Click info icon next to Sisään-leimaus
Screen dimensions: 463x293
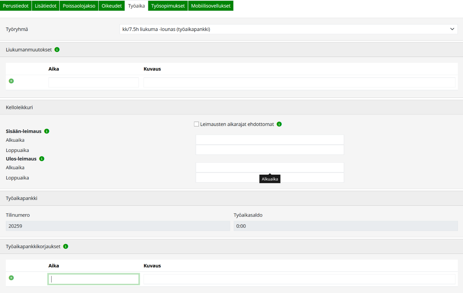tap(46, 131)
